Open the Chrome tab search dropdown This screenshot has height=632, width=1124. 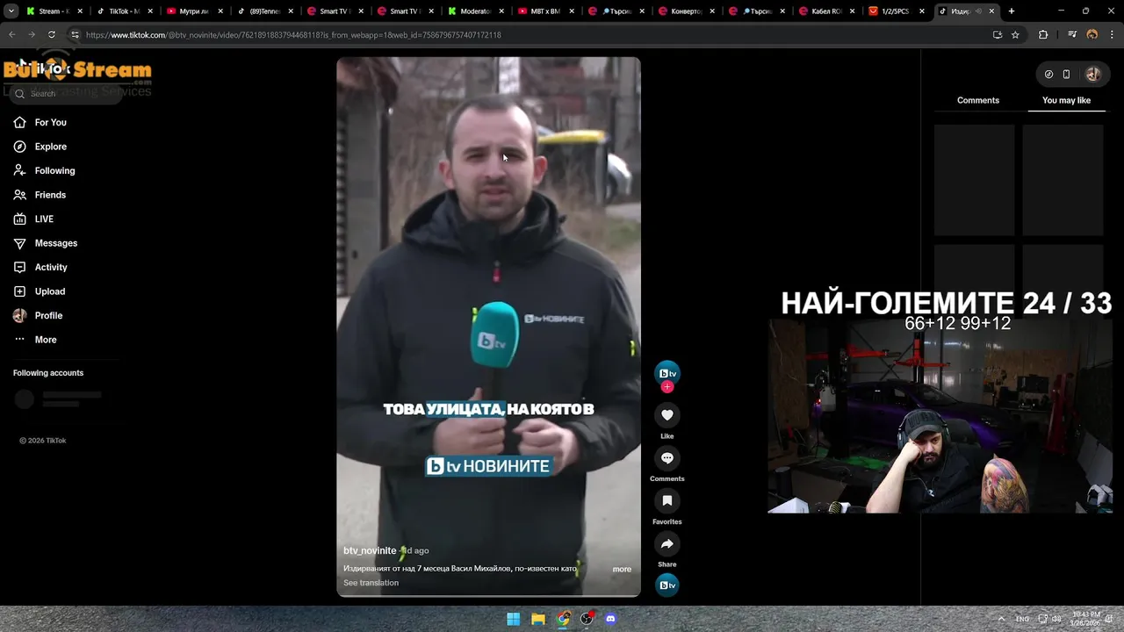[x=11, y=11]
